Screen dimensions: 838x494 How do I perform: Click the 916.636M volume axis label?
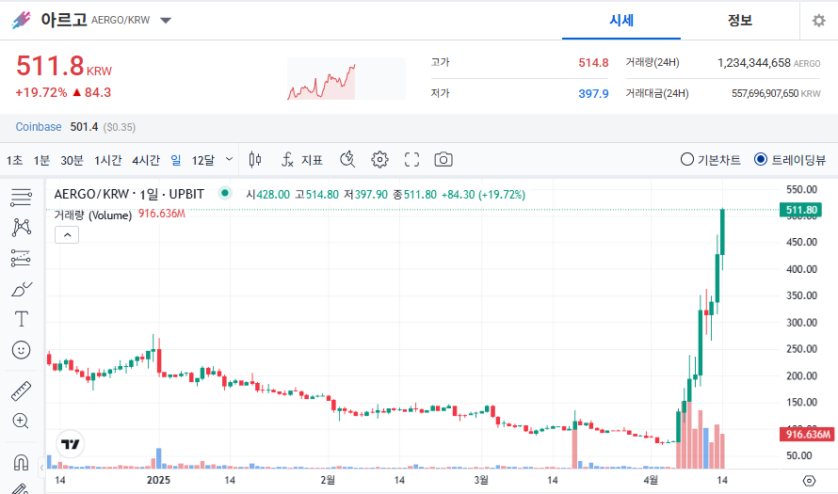[x=808, y=434]
